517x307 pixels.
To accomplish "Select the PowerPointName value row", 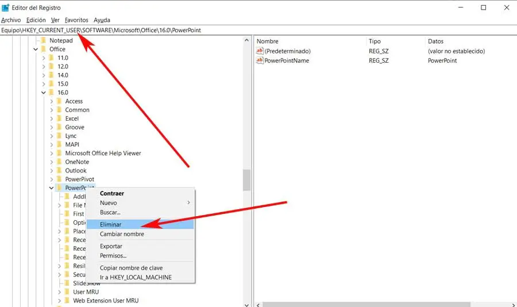I will click(385, 60).
